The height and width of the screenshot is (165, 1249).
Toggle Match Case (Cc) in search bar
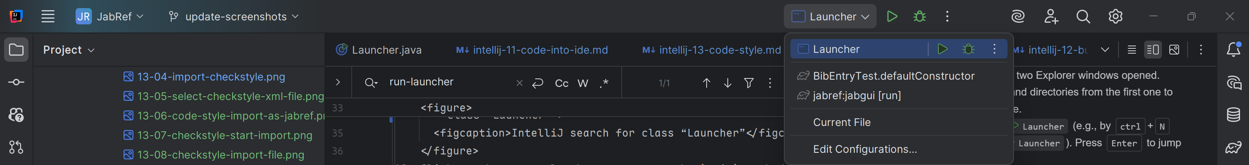[561, 83]
